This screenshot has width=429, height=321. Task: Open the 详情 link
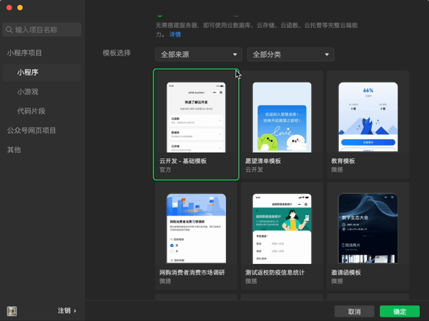pyautogui.click(x=175, y=34)
